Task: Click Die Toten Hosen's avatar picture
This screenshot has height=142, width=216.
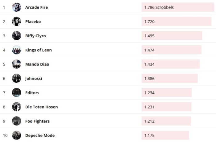Action: tap(16, 107)
